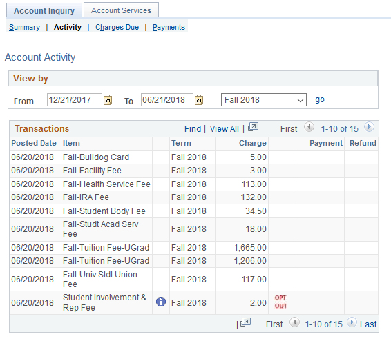Click the info icon for Student Involvement fee
Screen dimensions: 391x341
(161, 302)
